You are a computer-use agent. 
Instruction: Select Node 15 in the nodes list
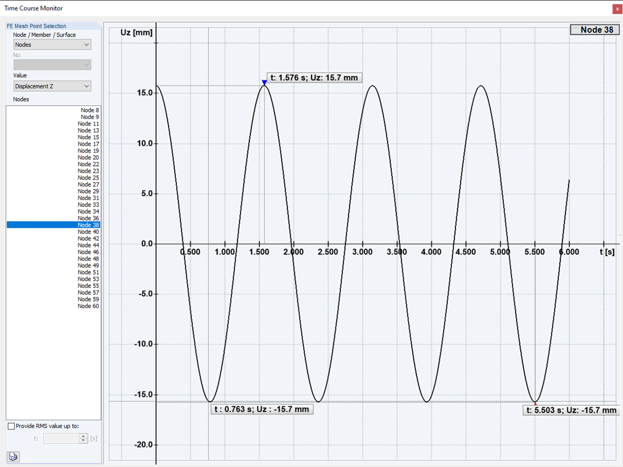53,137
